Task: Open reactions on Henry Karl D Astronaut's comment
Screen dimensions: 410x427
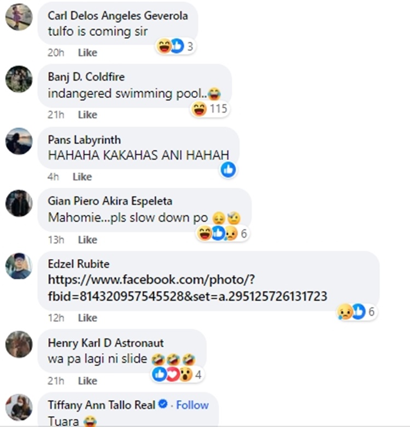Action: (x=178, y=375)
